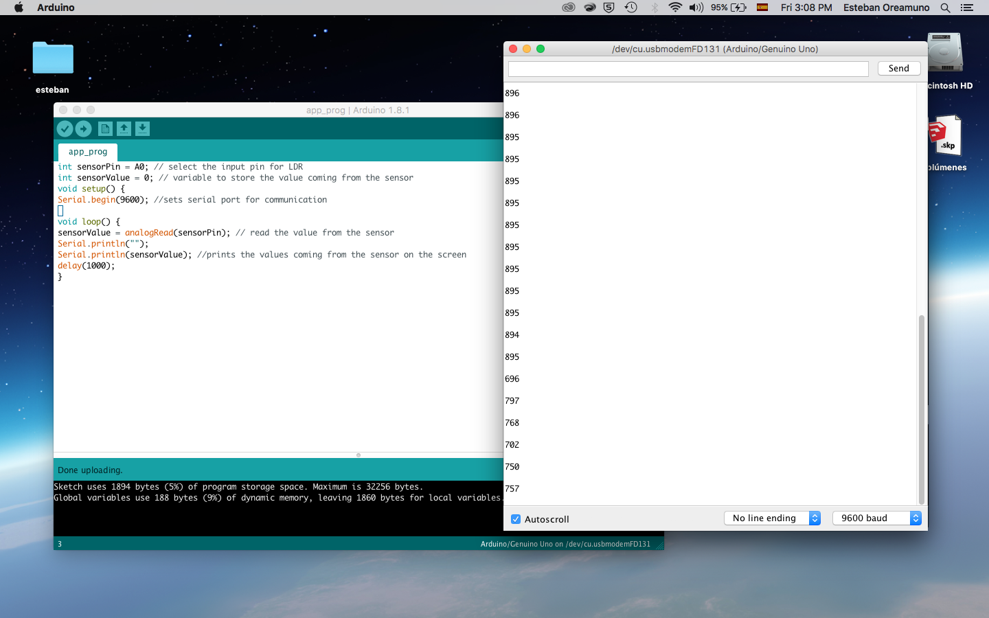Viewport: 989px width, 618px height.
Task: Click the 'int sensorValue = 0;' code line
Action: [x=236, y=178]
